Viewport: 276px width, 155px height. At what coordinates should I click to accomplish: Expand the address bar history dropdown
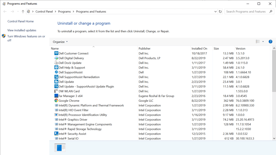coord(215,11)
